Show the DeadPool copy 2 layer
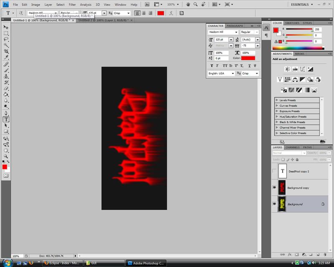 (x=274, y=171)
